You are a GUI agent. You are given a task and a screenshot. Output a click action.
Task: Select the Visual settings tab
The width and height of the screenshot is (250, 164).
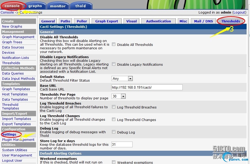(x=131, y=21)
